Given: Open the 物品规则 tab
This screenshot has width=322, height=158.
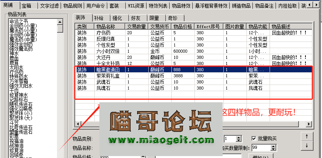Looking at the screenshot, I should click(x=72, y=6).
